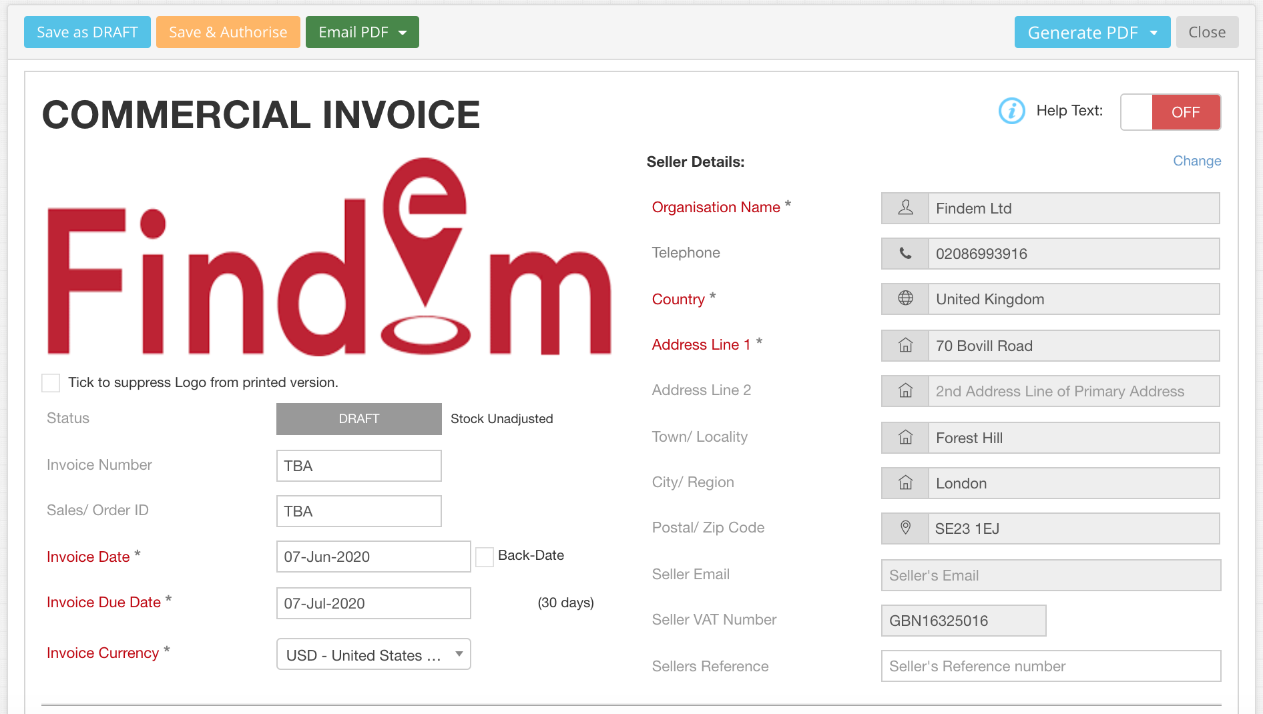
Task: Click the Change link for Seller Details
Action: [x=1197, y=161]
